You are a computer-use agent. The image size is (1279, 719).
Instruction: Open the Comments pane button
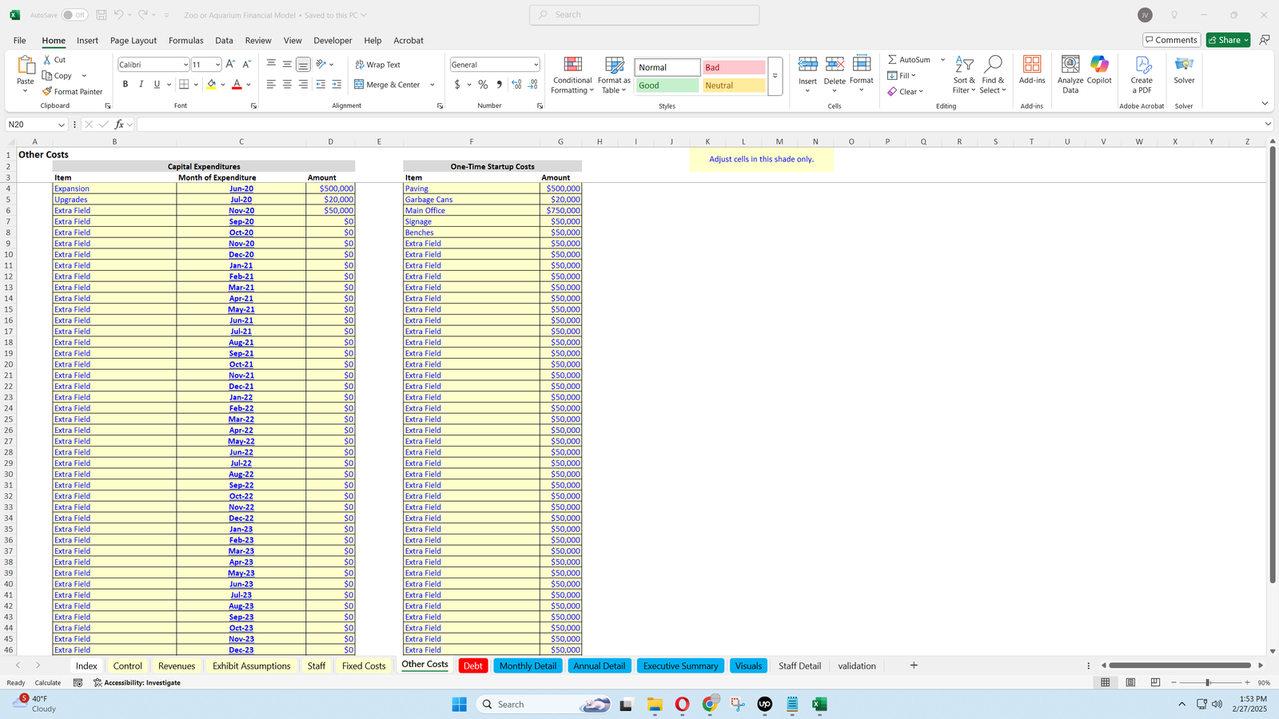pyautogui.click(x=1171, y=40)
